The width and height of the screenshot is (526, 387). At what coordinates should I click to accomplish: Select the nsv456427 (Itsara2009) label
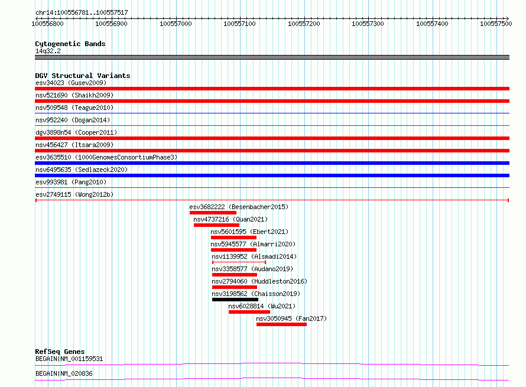click(74, 145)
